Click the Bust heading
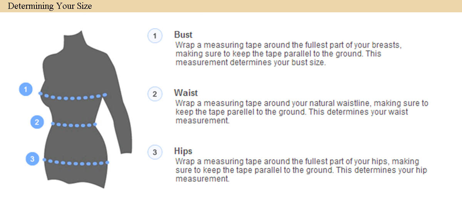Image resolution: width=462 pixels, height=219 pixels. pyautogui.click(x=183, y=35)
